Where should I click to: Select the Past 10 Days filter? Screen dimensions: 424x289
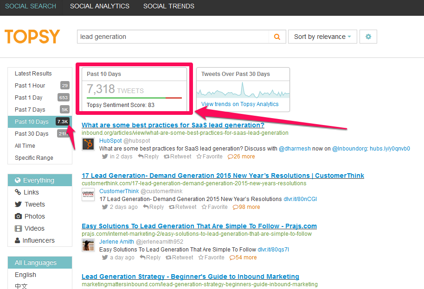click(40, 121)
